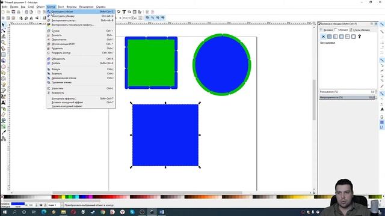Select the Color dropper tool
385x216 pixels.
[3, 133]
